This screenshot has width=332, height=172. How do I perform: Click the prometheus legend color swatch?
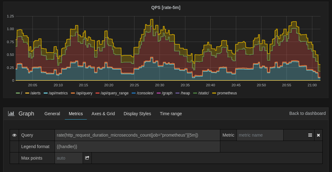coord(214,93)
